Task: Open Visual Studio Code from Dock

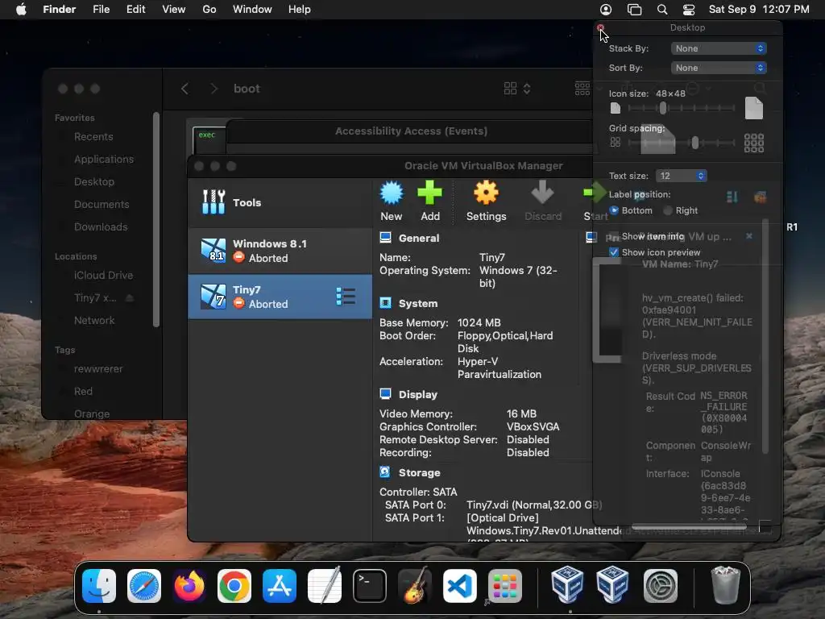Action: point(460,586)
